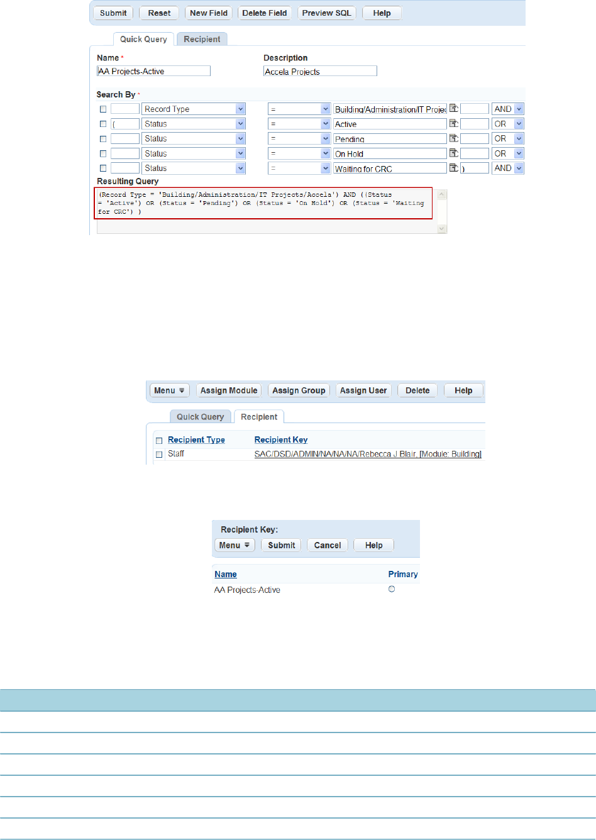Check the Status Waiting for CRC row checkbox
Image resolution: width=596 pixels, height=840 pixels.
coord(103,168)
